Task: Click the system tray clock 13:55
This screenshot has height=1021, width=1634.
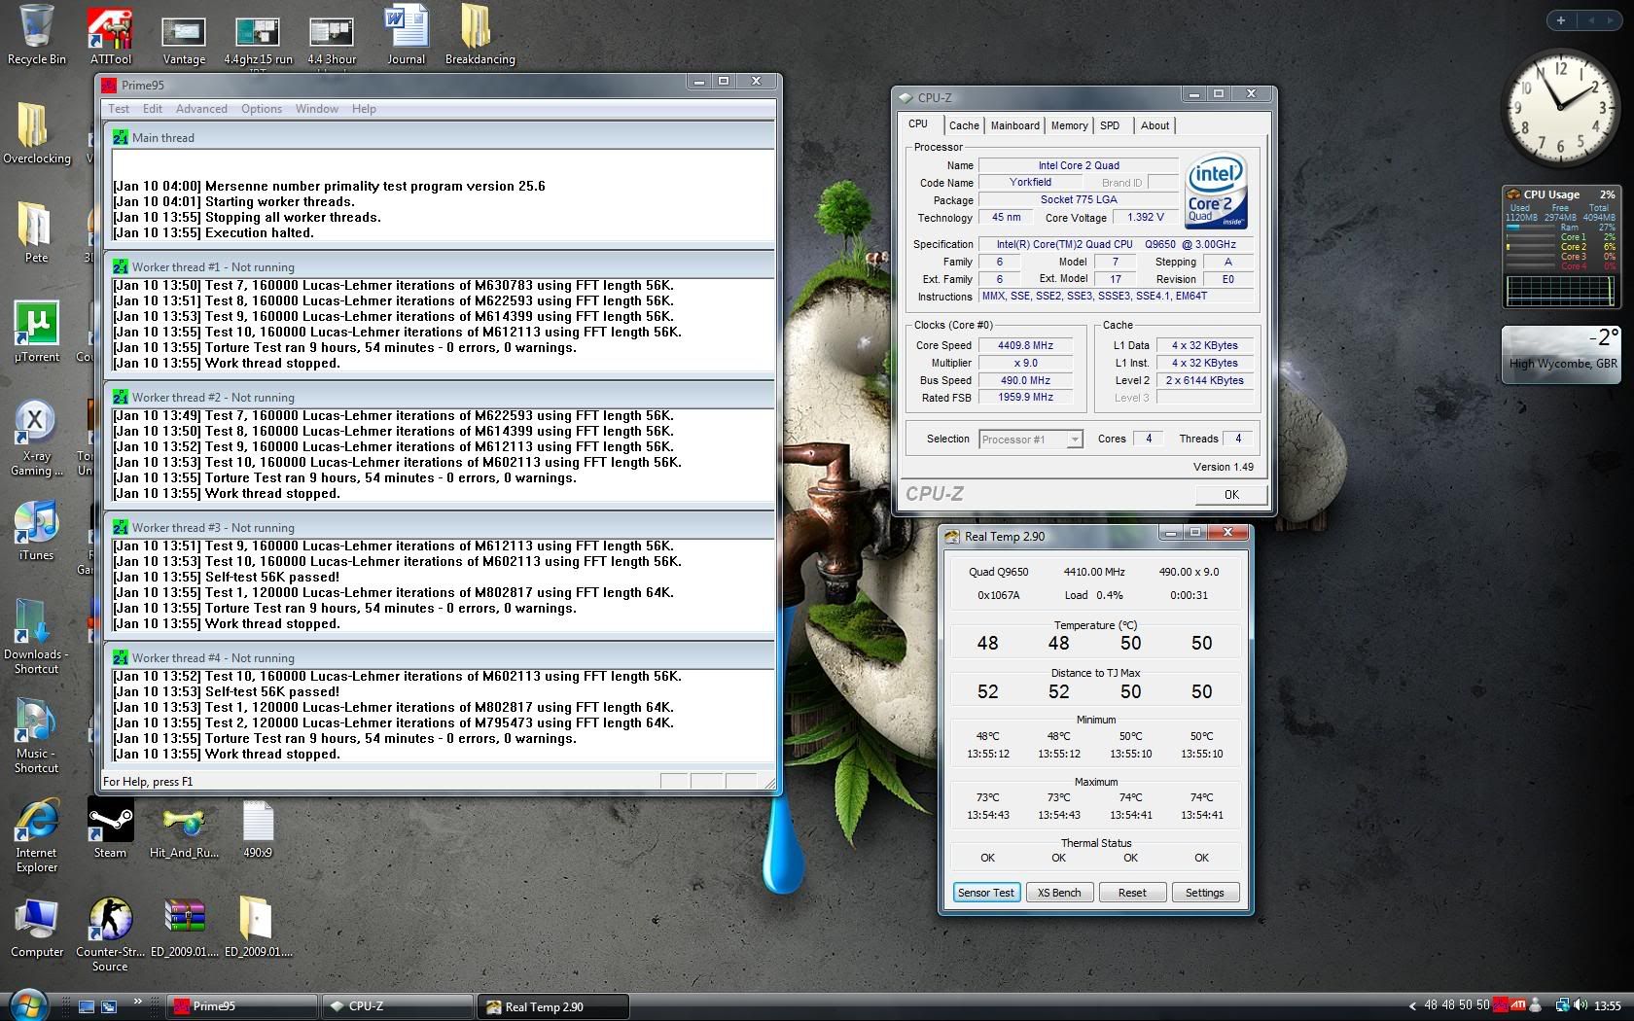Action: (x=1607, y=1006)
